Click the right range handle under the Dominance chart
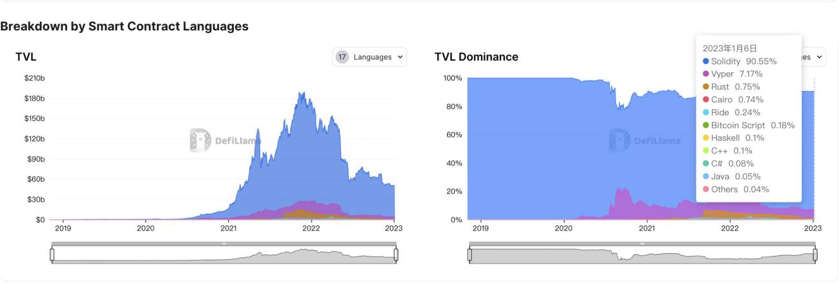The width and height of the screenshot is (839, 283). [816, 255]
